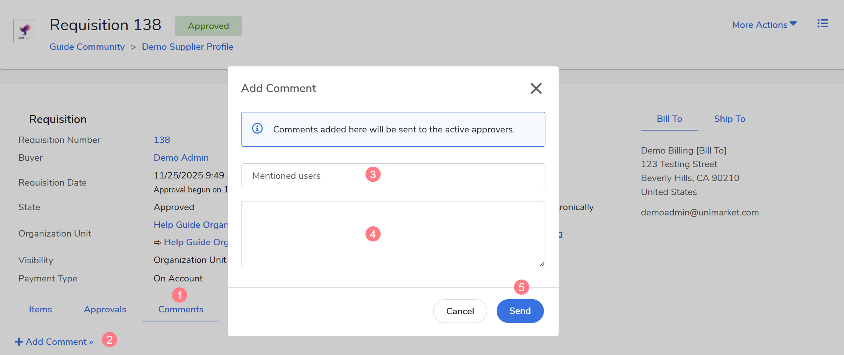Open the list menu icon at top right
The height and width of the screenshot is (355, 844).
coord(822,24)
